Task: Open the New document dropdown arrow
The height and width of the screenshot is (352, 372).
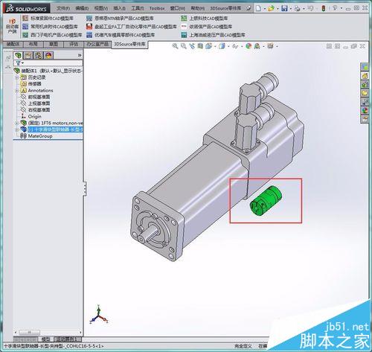Action: click(x=264, y=9)
